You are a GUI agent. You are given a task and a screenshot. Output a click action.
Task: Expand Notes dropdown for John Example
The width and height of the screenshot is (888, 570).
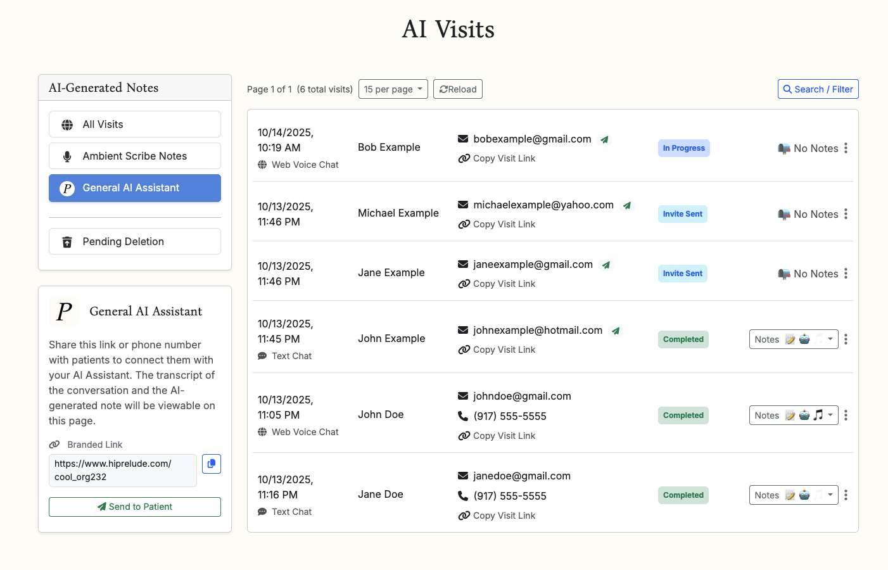coord(793,339)
